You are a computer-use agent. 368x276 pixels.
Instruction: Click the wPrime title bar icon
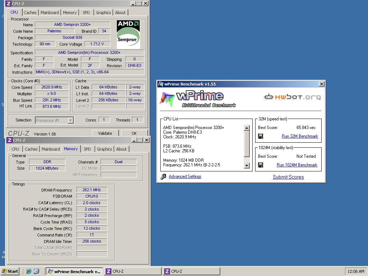pos(161,84)
